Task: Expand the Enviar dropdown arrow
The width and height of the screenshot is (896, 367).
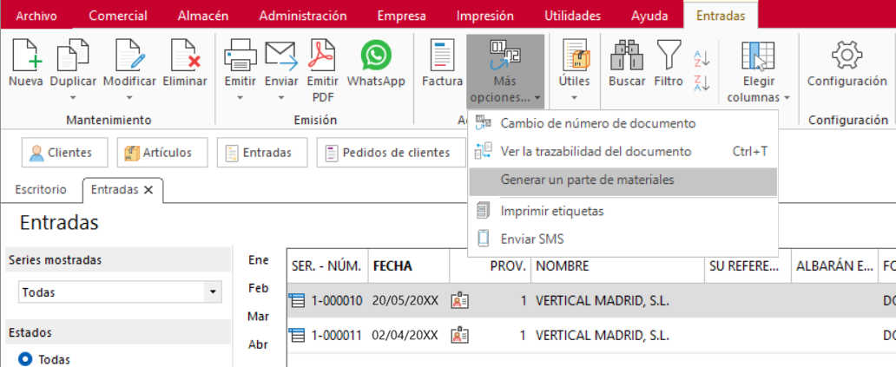Action: (281, 97)
